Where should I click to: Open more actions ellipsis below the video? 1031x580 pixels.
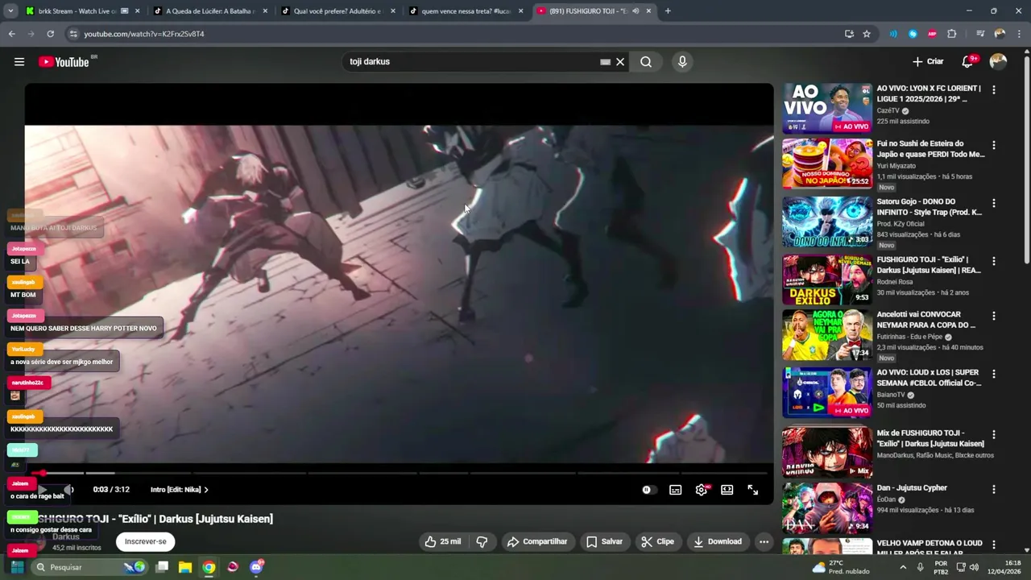pyautogui.click(x=764, y=541)
